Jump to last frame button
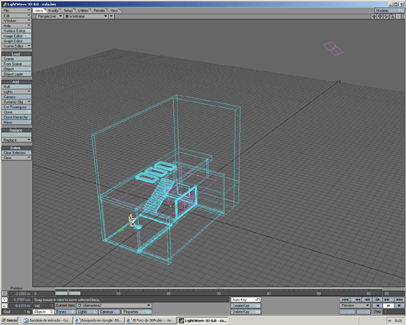Screen dimensions: 406x325 (x=399, y=299)
